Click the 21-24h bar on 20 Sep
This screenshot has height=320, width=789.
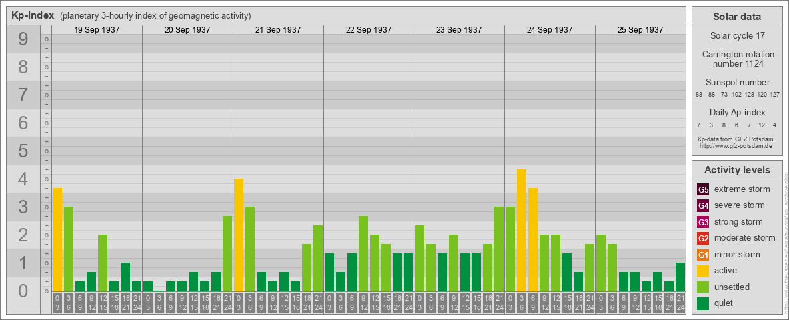(x=227, y=253)
